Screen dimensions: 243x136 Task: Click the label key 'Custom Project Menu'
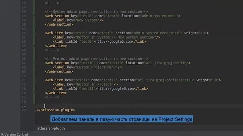coord(96,67)
